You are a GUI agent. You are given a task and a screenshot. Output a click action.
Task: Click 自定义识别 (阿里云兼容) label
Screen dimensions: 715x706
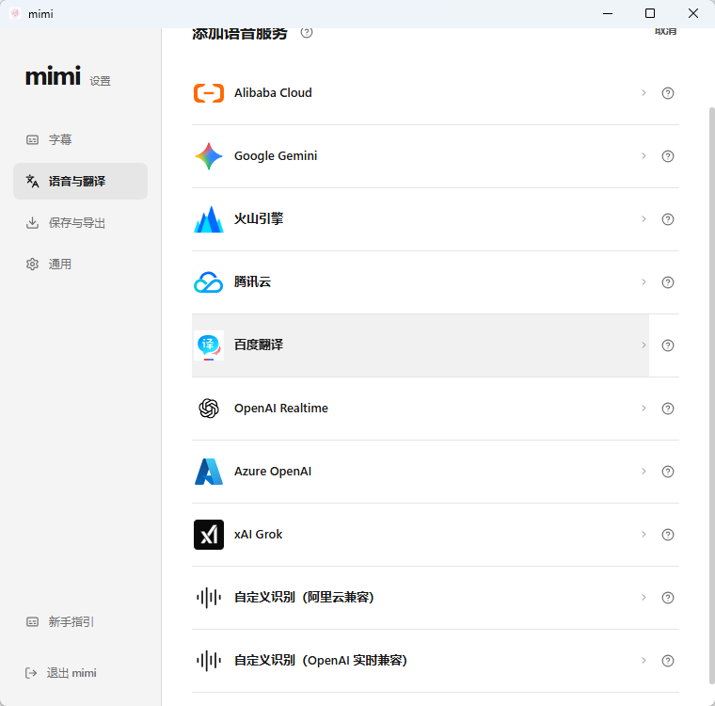coord(304,598)
